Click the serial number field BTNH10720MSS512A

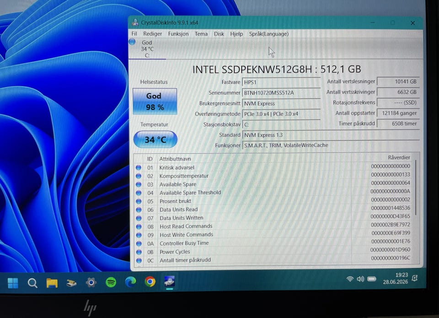(281, 93)
